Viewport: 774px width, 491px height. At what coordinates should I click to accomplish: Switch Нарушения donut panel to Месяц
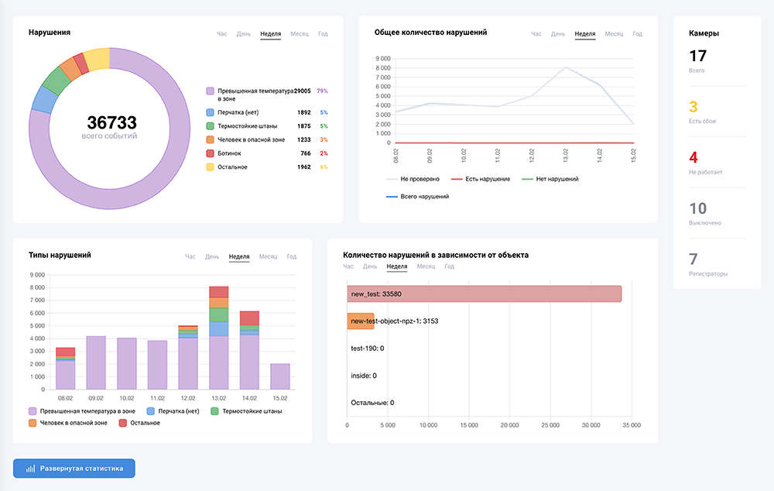click(300, 34)
